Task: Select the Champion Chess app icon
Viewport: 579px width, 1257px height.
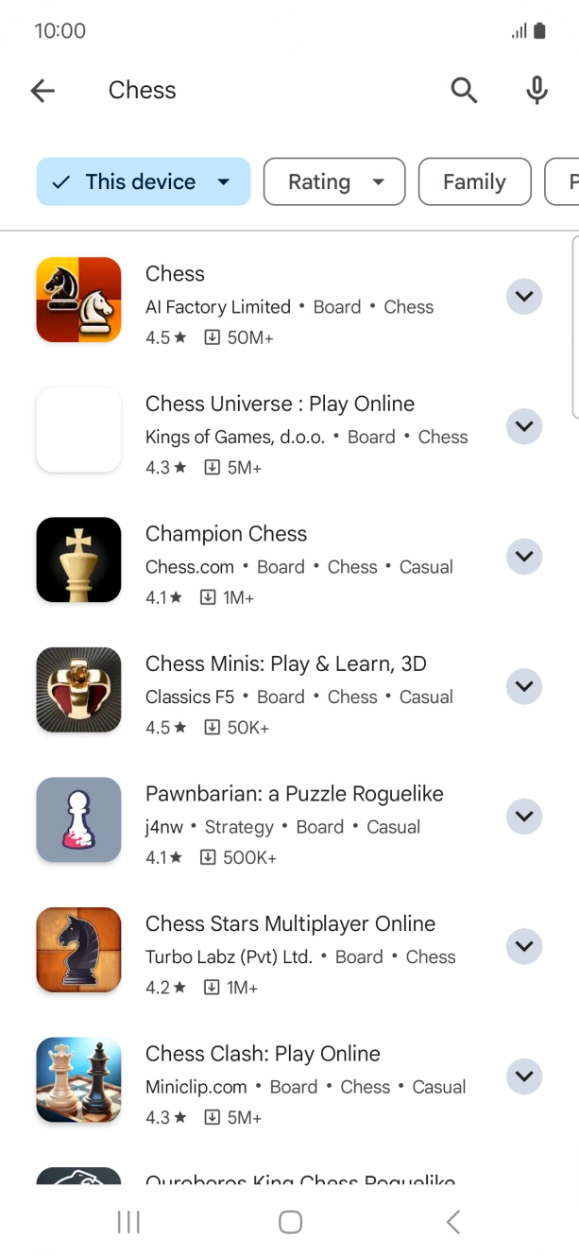Action: [78, 560]
